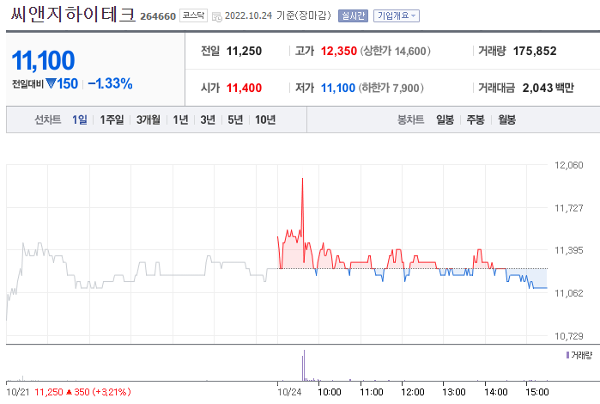Click the price spike peak in the chart

pyautogui.click(x=302, y=179)
